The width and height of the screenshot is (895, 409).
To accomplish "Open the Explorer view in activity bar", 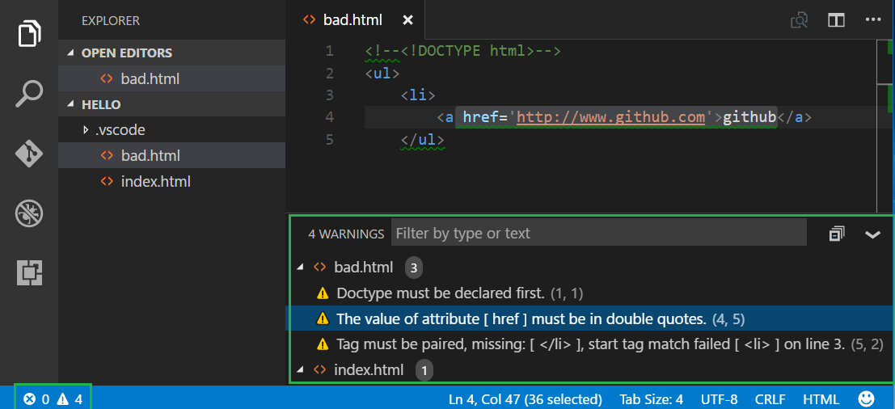I will [x=29, y=33].
